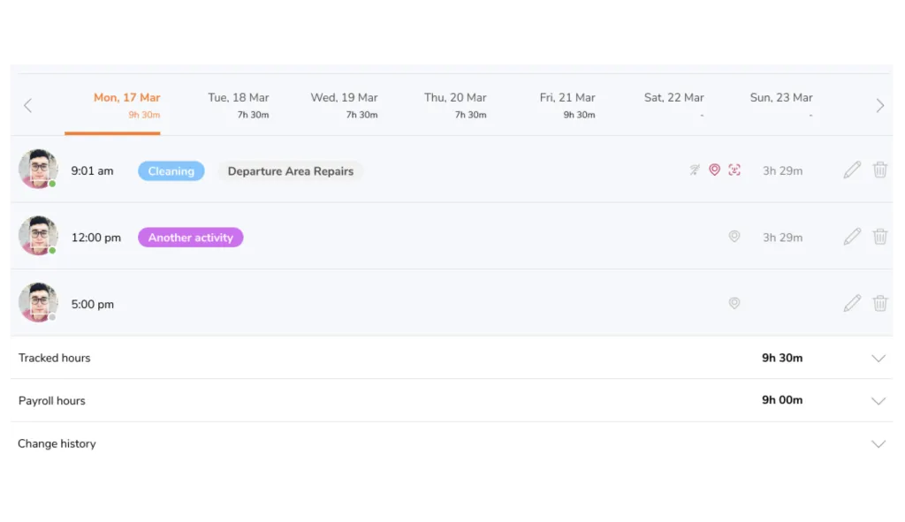Image resolution: width=905 pixels, height=522 pixels.
Task: Expand the Change history section
Action: point(878,444)
